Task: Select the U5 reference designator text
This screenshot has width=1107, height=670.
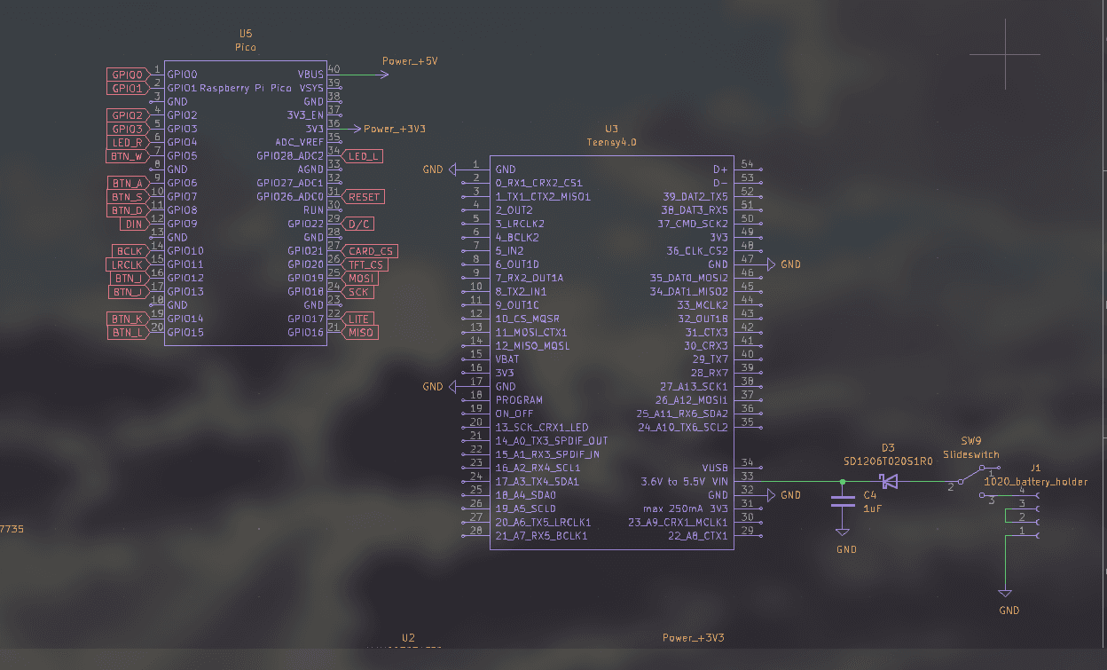Action: (246, 33)
